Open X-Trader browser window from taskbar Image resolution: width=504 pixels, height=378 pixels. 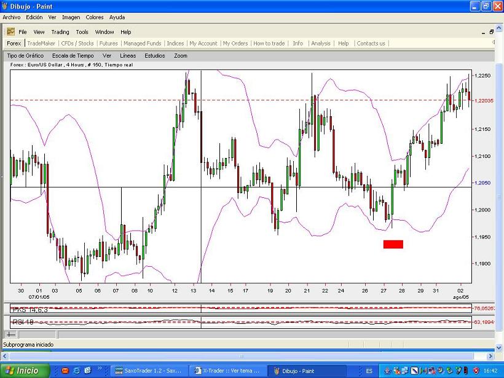point(228,371)
